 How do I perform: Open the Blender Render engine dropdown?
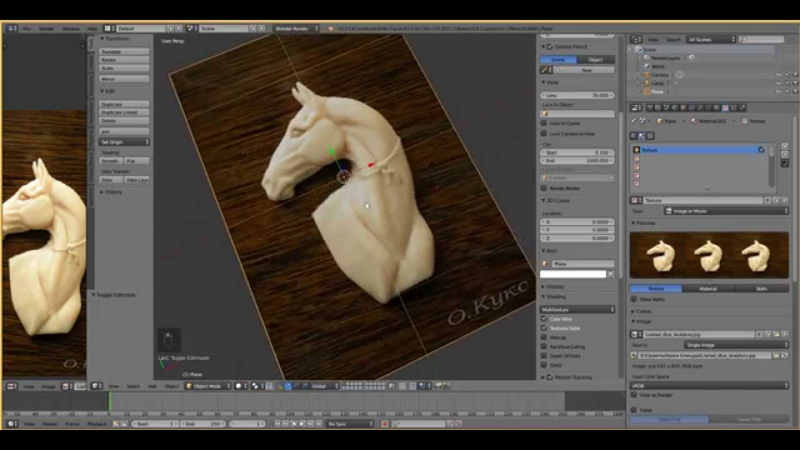tap(296, 29)
